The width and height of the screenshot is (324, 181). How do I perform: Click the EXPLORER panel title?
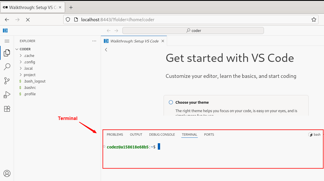(28, 41)
